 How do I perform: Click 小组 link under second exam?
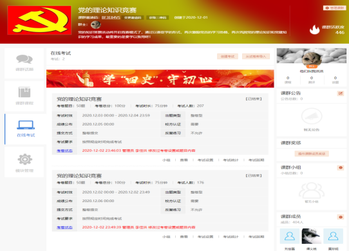click(x=166, y=237)
